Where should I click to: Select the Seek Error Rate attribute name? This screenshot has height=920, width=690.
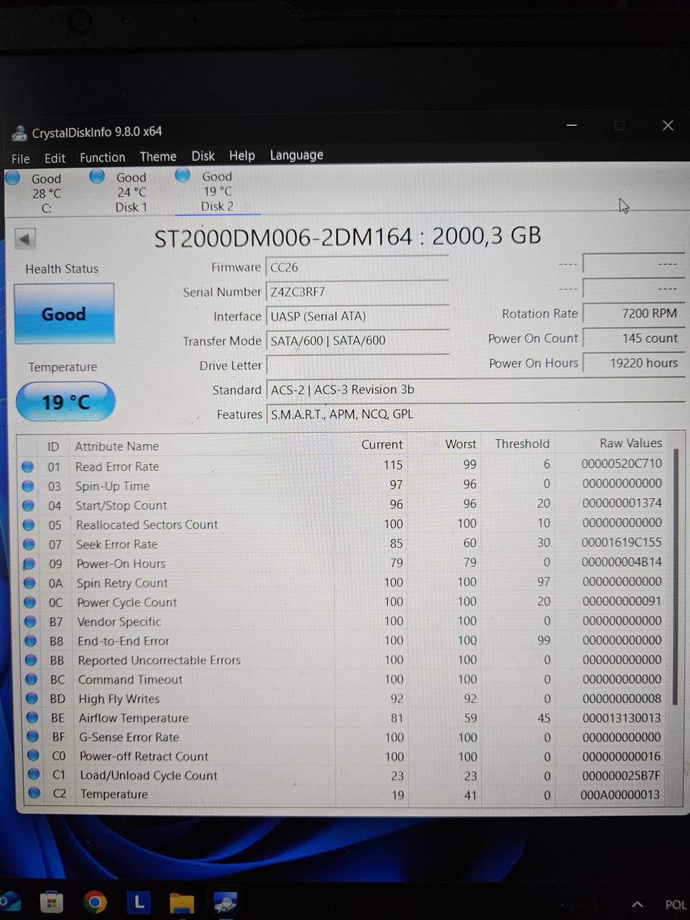[x=116, y=544]
